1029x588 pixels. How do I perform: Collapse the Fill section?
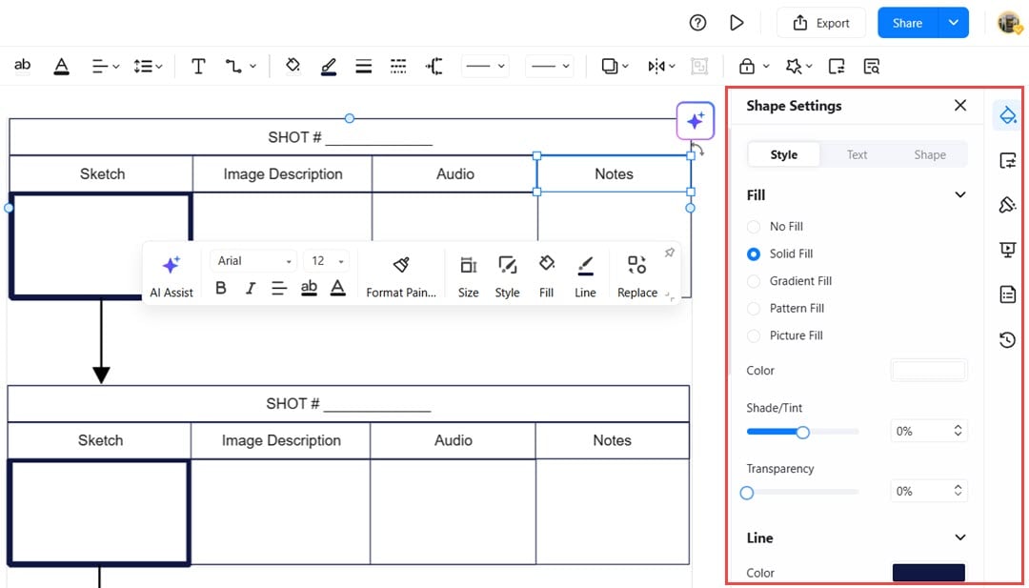point(960,195)
